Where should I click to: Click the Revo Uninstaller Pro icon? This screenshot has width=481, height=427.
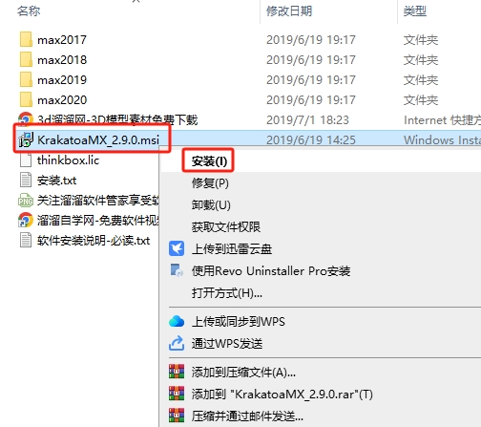[x=177, y=270]
